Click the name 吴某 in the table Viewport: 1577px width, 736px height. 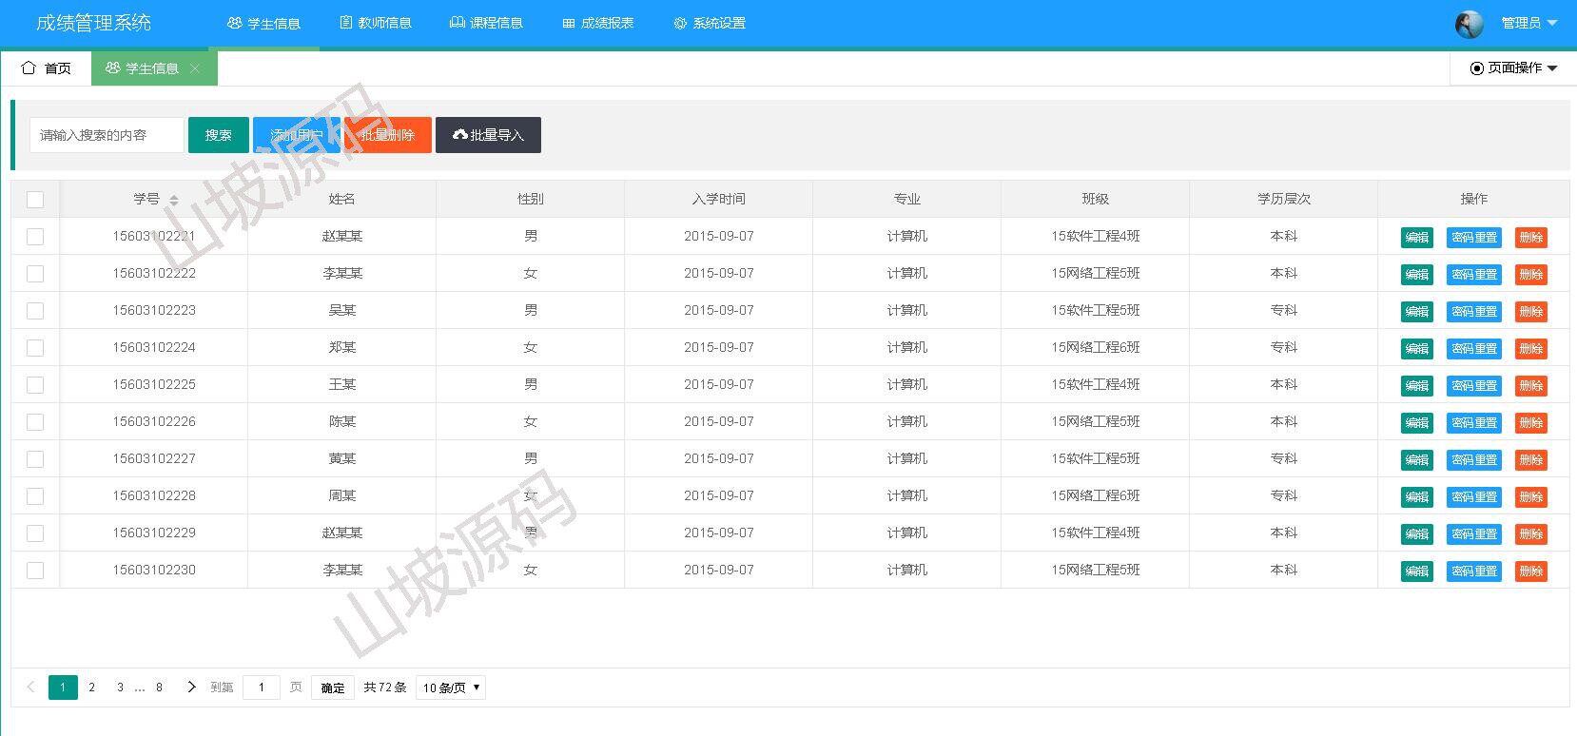click(x=342, y=310)
